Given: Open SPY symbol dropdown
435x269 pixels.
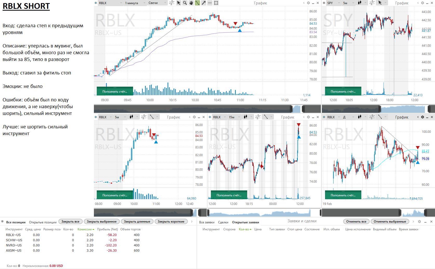Looking at the screenshot, I should coord(333,3).
